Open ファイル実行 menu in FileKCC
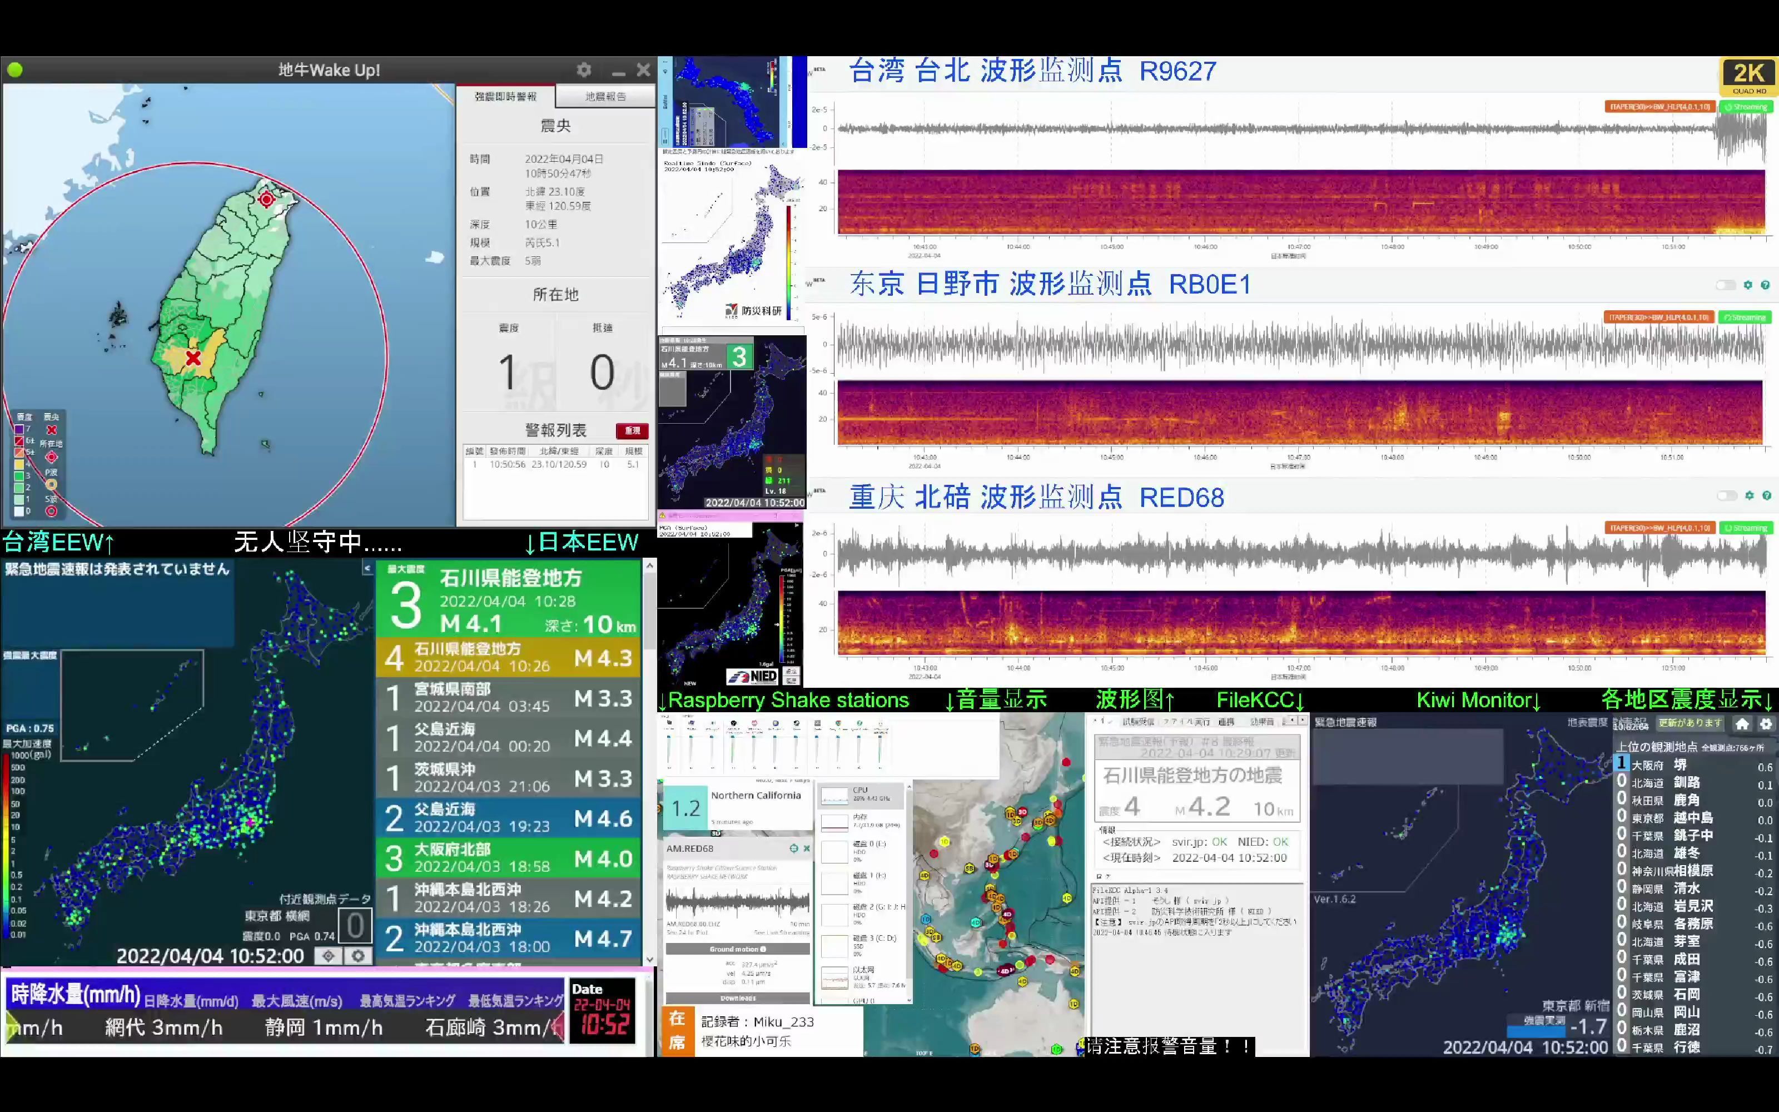 [1186, 722]
